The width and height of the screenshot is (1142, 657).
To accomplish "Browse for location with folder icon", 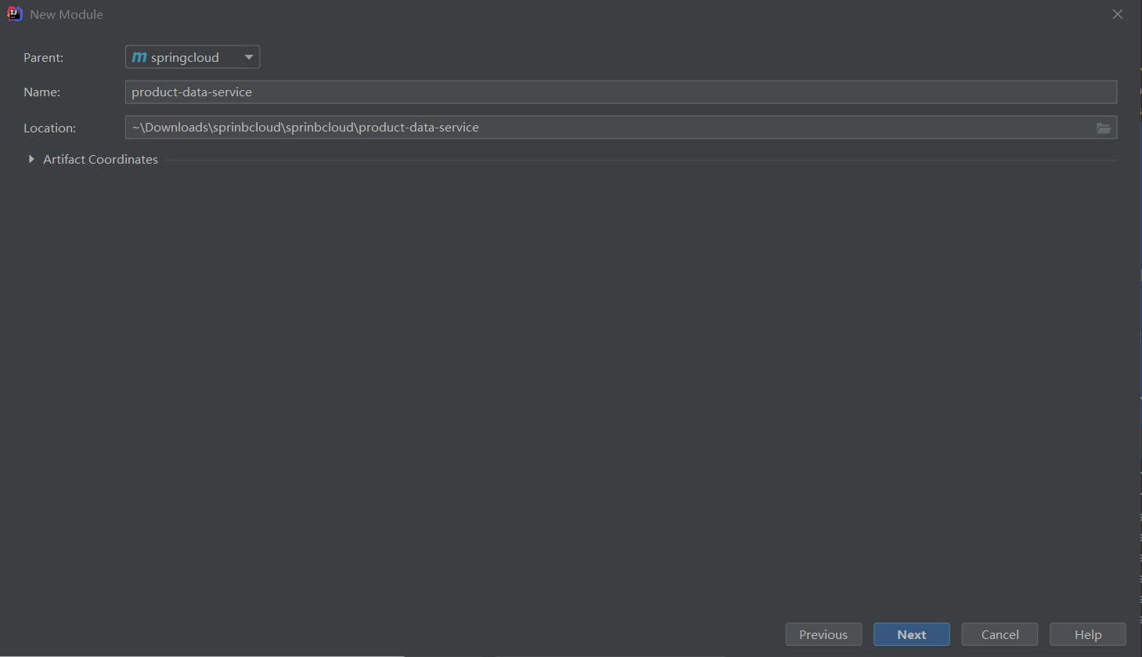I will click(1104, 128).
